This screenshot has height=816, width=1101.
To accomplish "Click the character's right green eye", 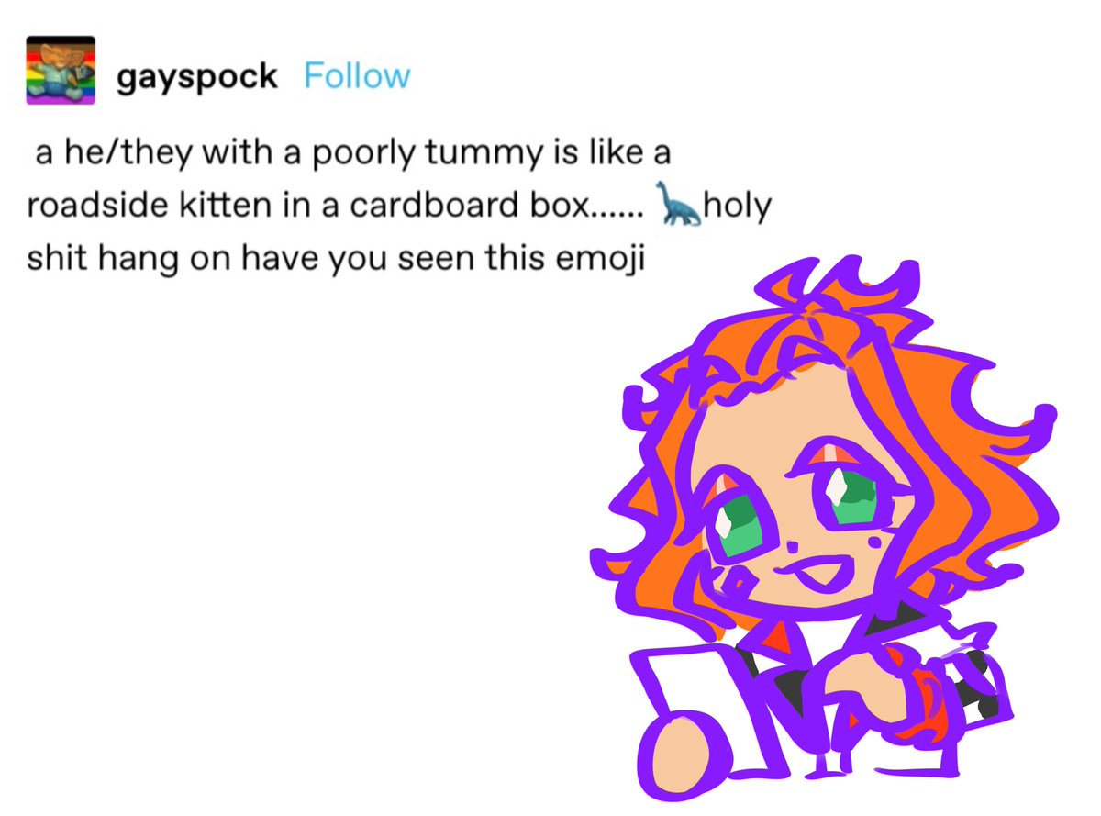I will coord(851,497).
